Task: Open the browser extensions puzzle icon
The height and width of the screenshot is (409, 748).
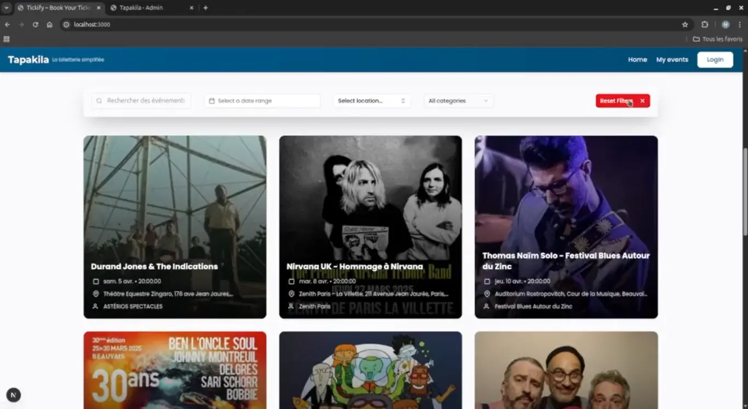Action: [x=705, y=25]
